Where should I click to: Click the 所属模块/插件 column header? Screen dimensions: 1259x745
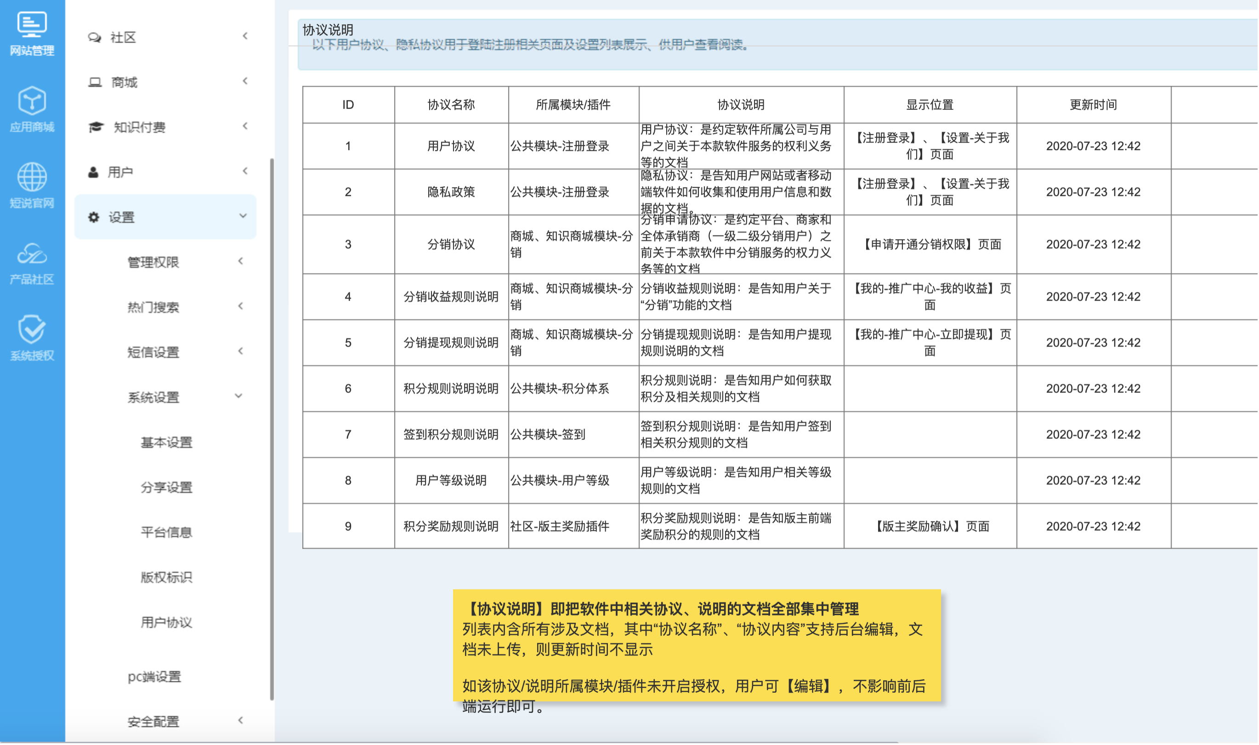(574, 105)
